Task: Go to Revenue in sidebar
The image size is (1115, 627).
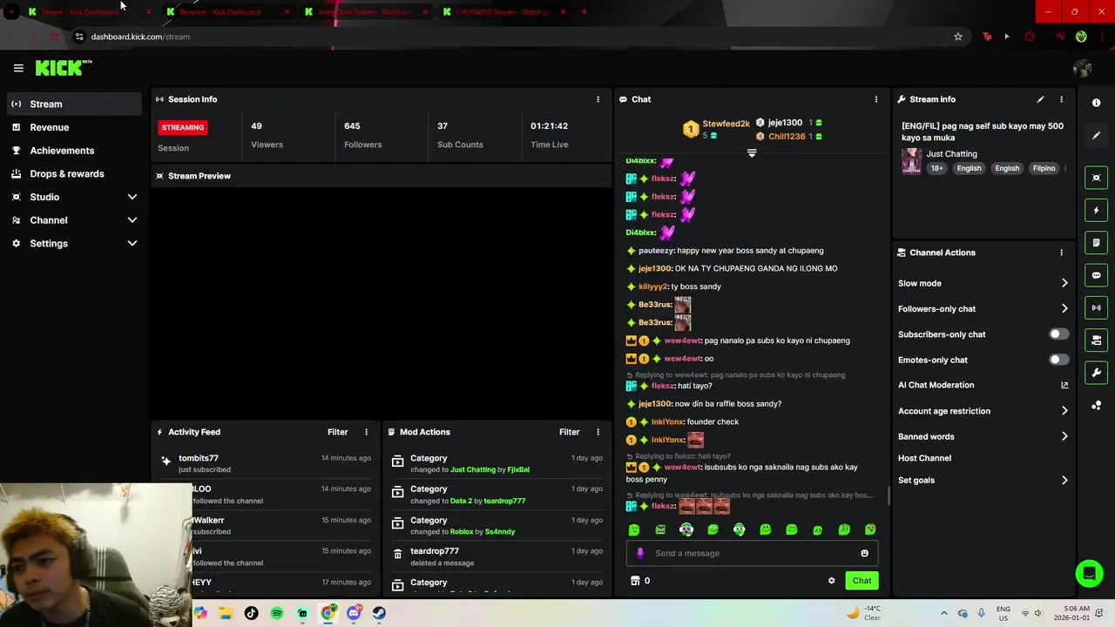Action: point(74,127)
